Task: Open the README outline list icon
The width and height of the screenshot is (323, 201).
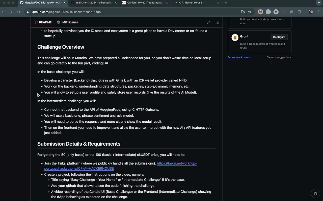Action: [x=217, y=22]
